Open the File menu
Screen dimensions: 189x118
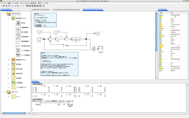pyautogui.click(x=3, y=3)
